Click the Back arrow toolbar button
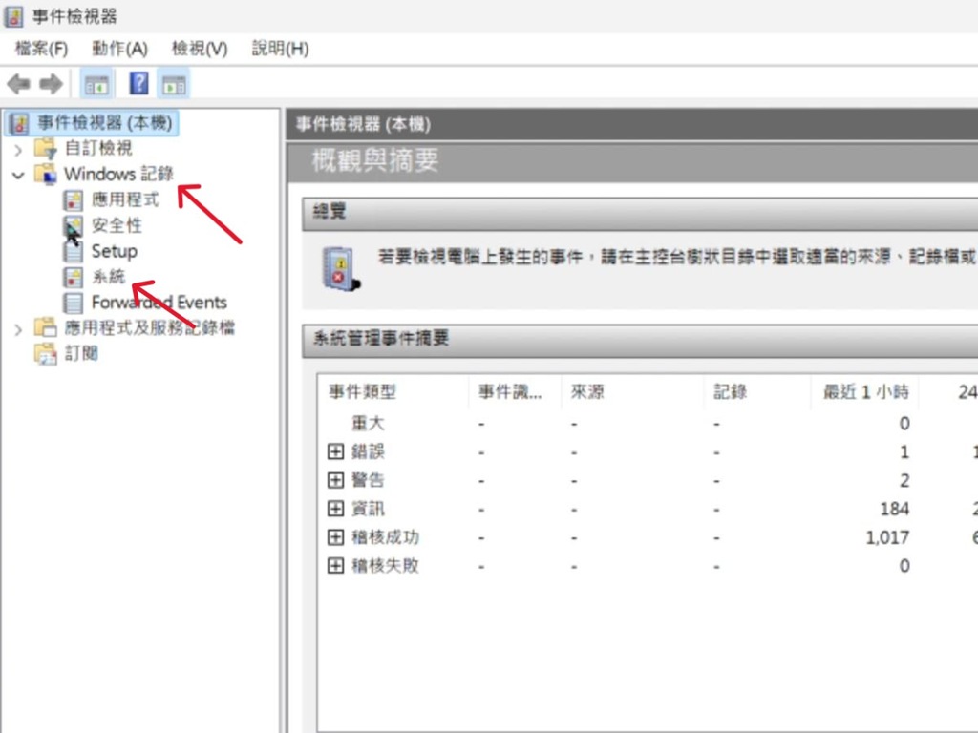This screenshot has width=978, height=733. pos(19,84)
